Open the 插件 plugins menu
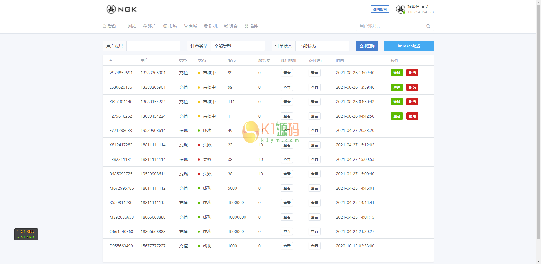 [251, 26]
